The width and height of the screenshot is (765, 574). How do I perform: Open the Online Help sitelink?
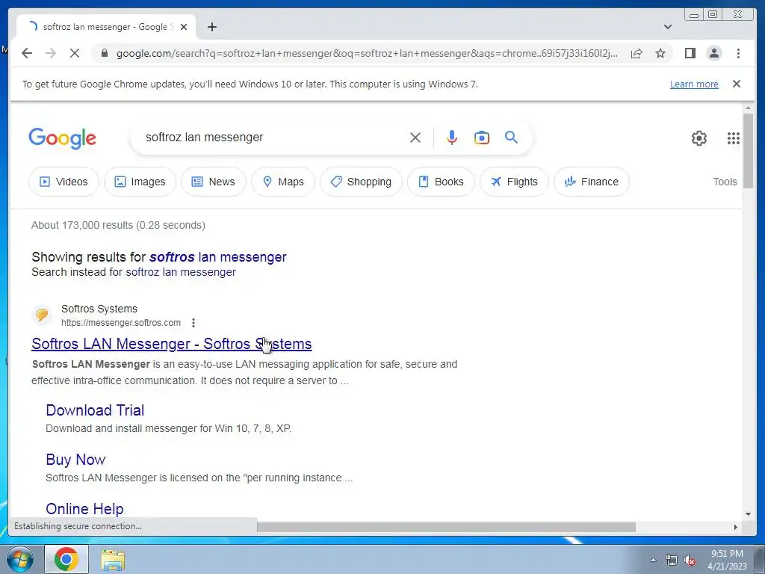point(85,508)
